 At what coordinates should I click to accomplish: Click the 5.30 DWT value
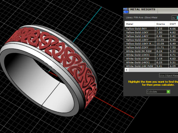[x=173, y=51]
